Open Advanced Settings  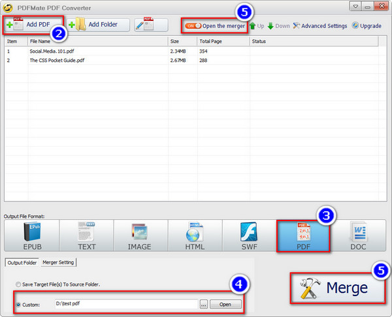pyautogui.click(x=320, y=26)
